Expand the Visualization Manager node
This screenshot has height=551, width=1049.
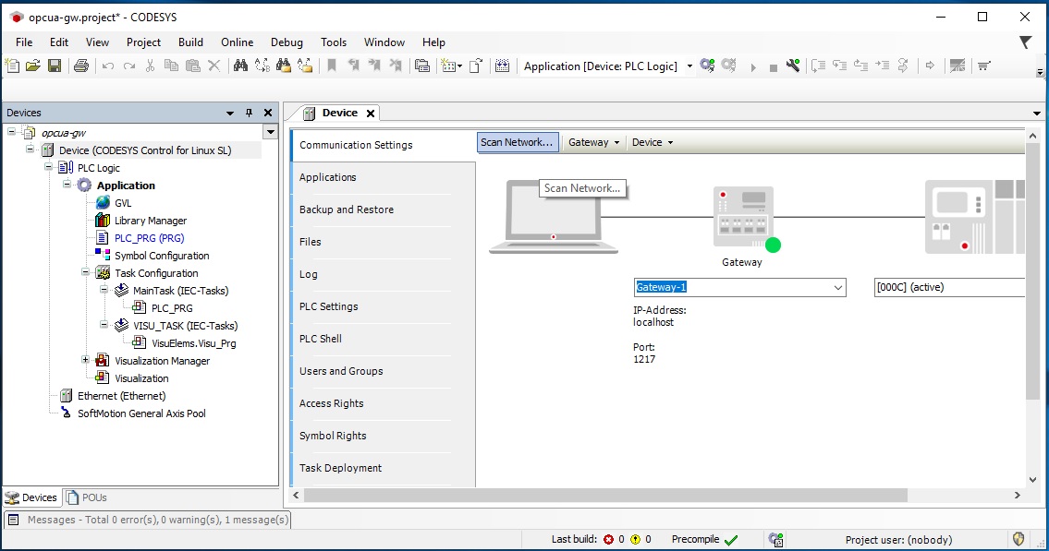(x=86, y=359)
